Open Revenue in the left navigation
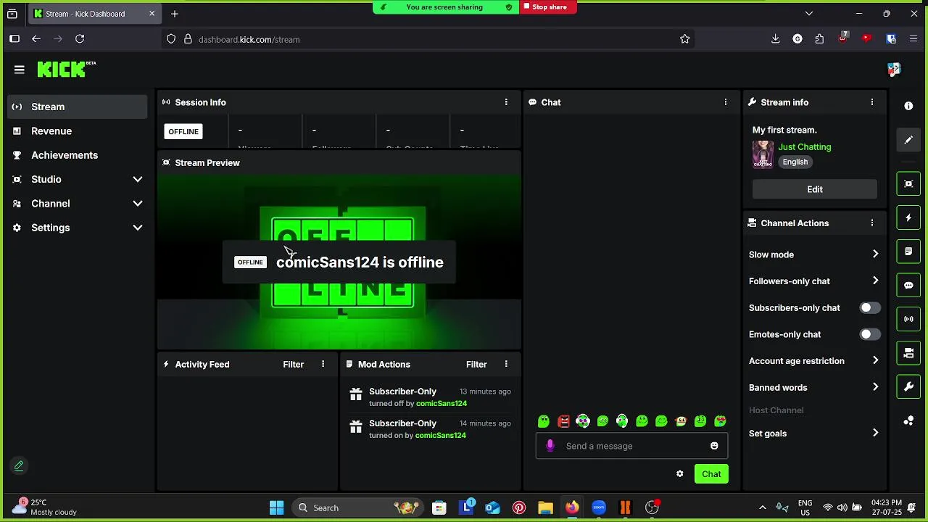The image size is (928, 522). [x=78, y=131]
